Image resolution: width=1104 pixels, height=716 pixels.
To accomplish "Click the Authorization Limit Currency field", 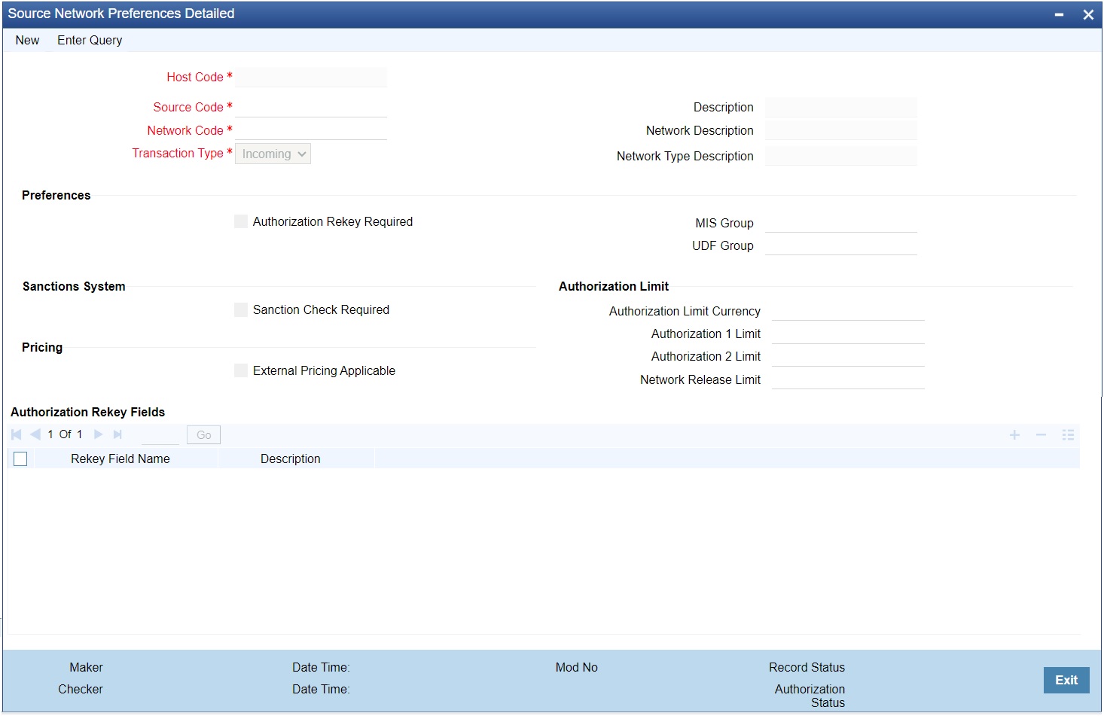I will 848,311.
